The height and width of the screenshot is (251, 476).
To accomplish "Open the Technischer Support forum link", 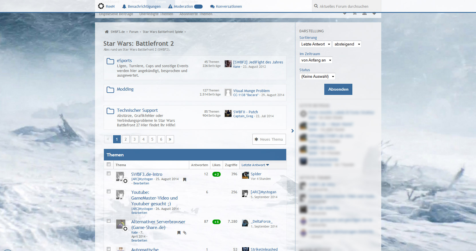I will (137, 110).
